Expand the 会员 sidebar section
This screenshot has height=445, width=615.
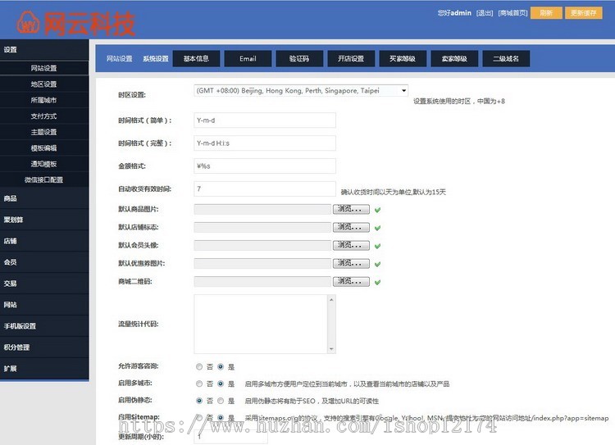[44, 262]
